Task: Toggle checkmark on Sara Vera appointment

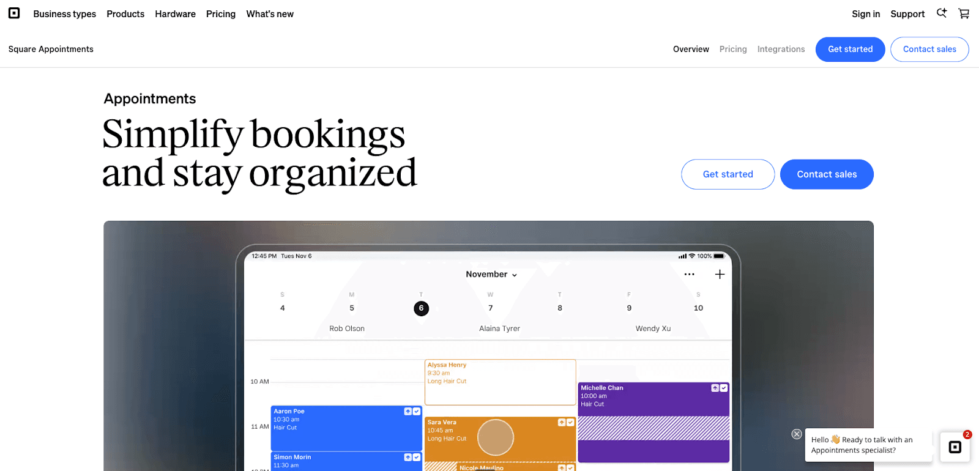Action: click(570, 423)
